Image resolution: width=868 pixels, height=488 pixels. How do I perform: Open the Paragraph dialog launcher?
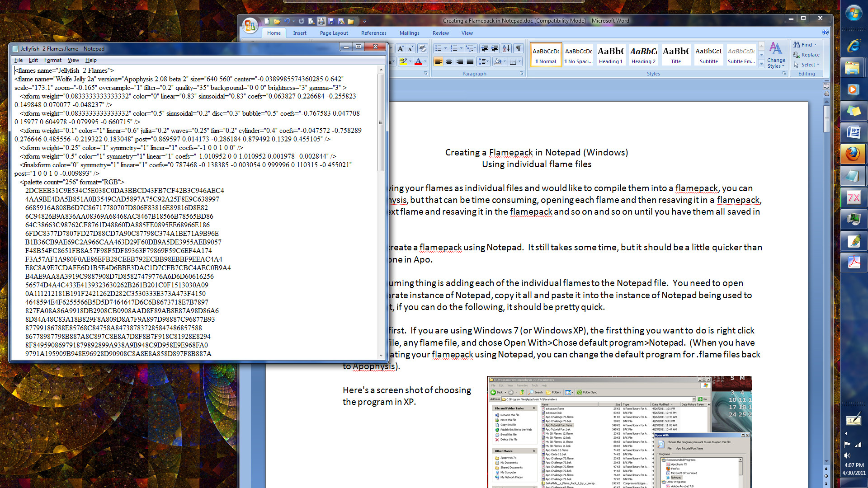coord(521,74)
